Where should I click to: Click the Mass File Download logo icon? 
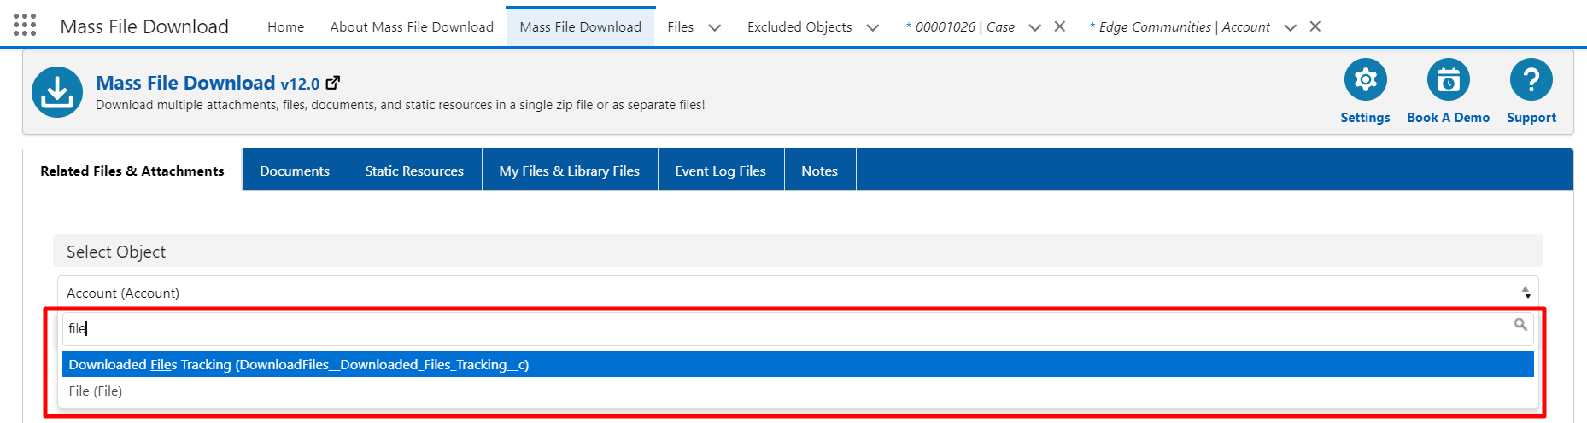click(57, 92)
